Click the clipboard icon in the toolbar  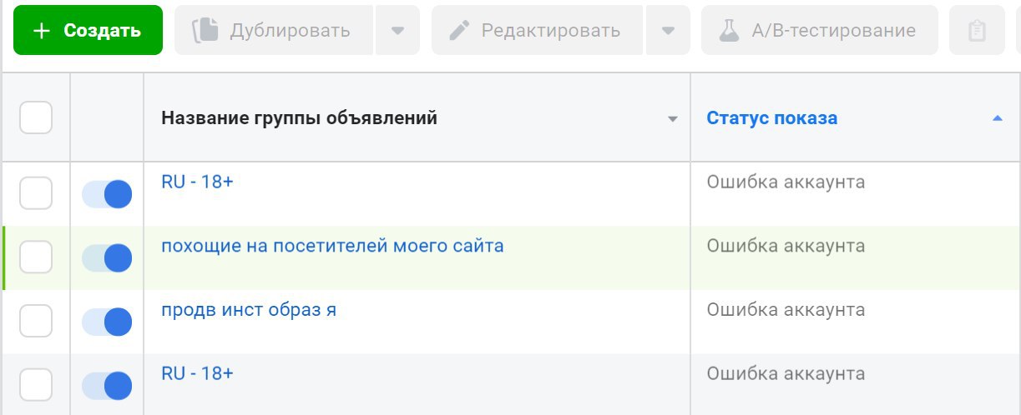(976, 31)
